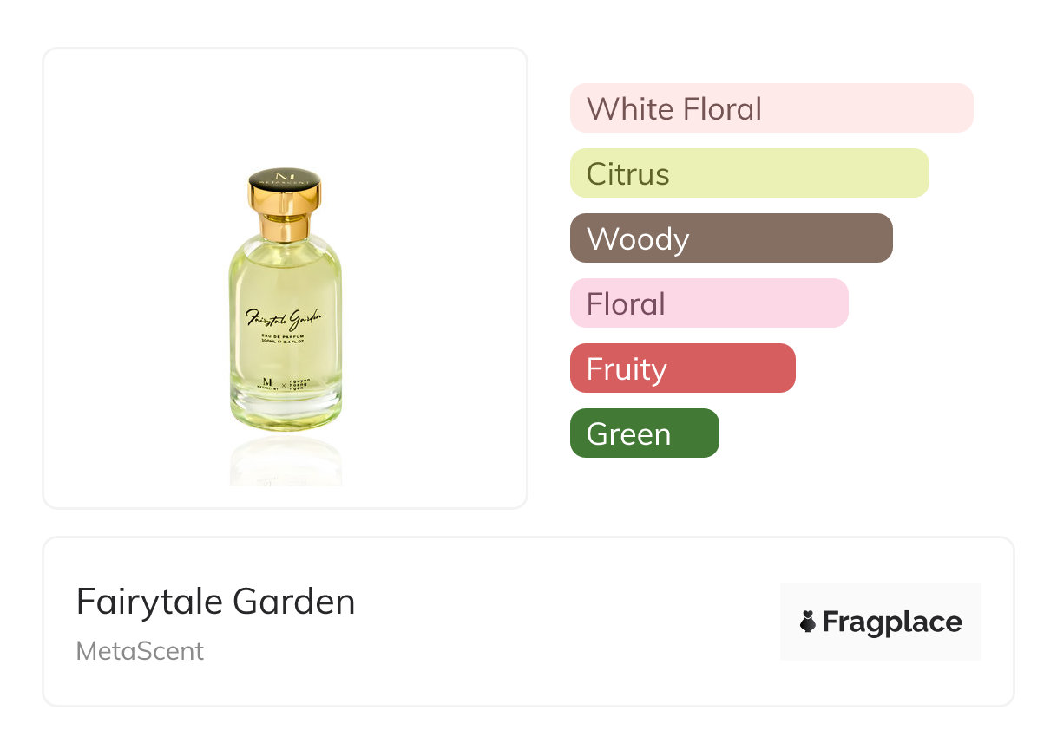Open the MetaScent brand link
The image size is (1057, 749).
140,651
